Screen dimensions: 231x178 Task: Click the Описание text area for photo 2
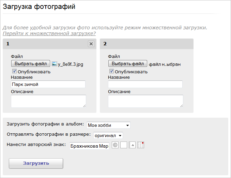[x=145, y=101]
